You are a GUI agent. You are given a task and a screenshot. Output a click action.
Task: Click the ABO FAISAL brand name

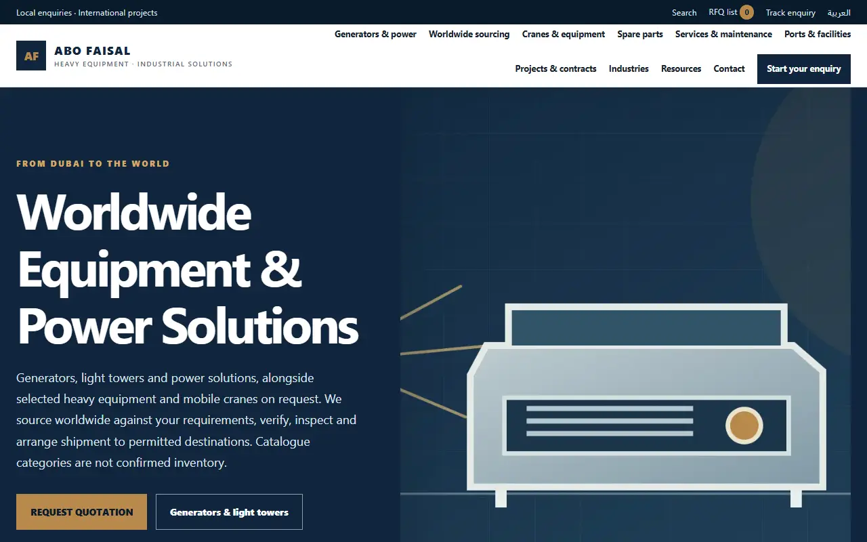[92, 51]
